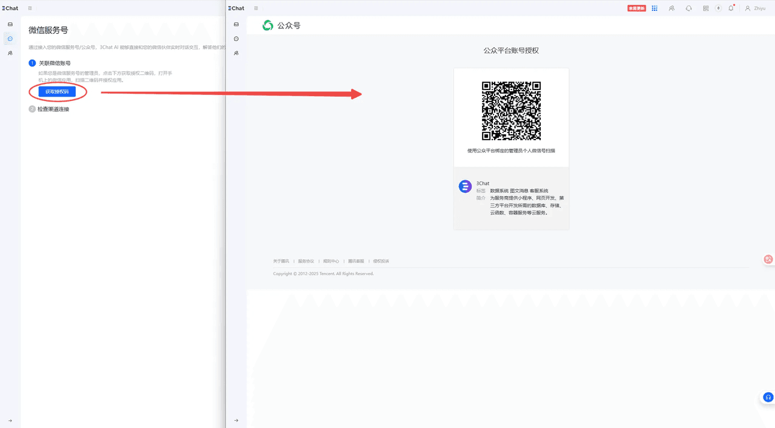Open the 服务协议 footer link
The width and height of the screenshot is (775, 428).
coord(306,261)
